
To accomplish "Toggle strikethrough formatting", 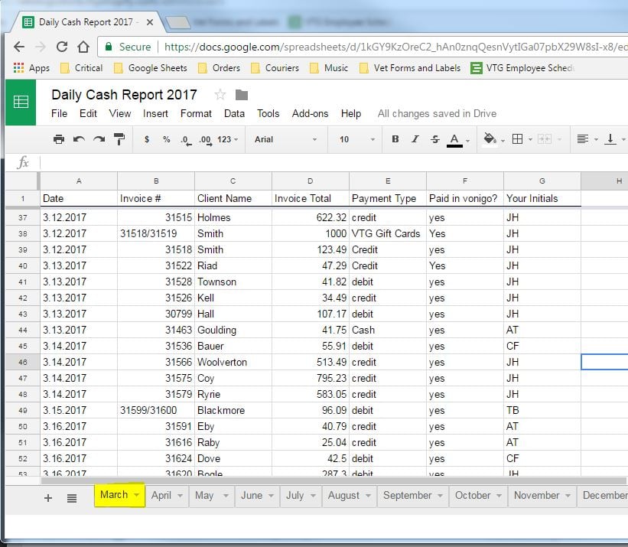I will click(435, 139).
